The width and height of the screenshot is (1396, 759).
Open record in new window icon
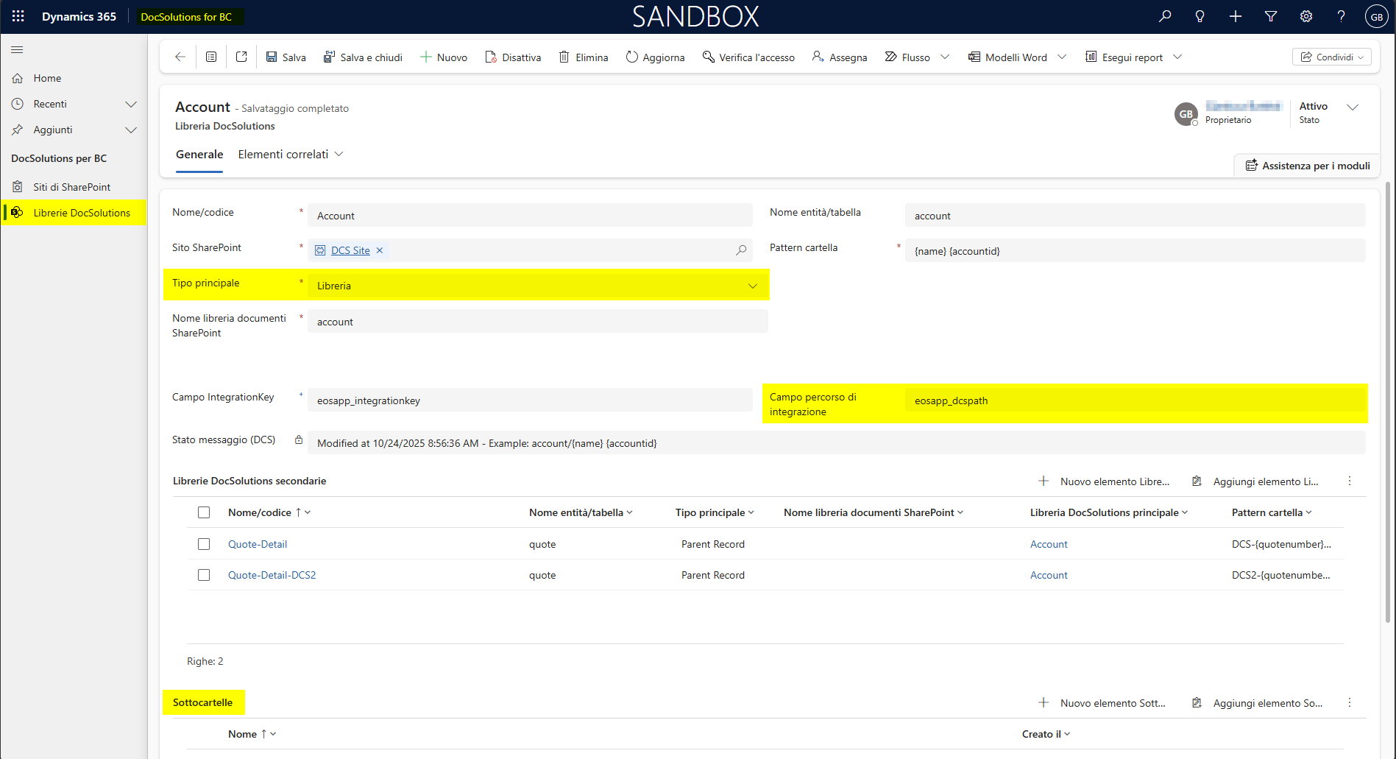(x=241, y=57)
